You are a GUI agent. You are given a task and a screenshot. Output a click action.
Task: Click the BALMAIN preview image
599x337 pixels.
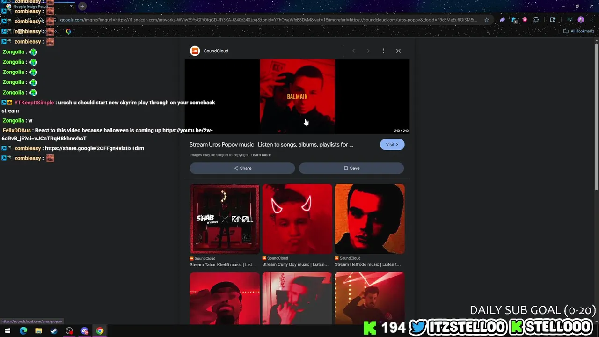(297, 96)
